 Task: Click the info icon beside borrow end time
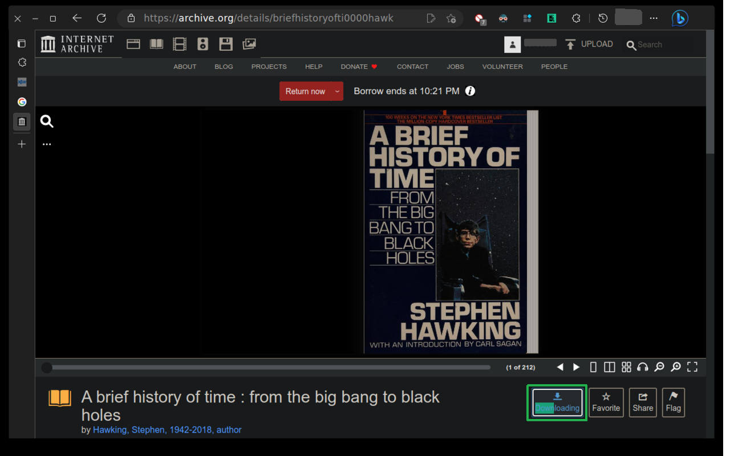tap(470, 91)
